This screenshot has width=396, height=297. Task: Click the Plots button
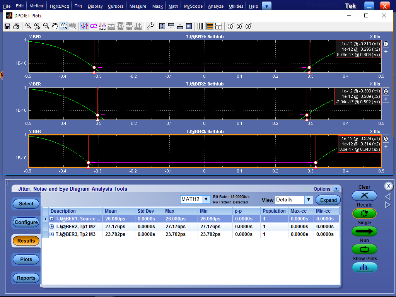click(x=26, y=259)
